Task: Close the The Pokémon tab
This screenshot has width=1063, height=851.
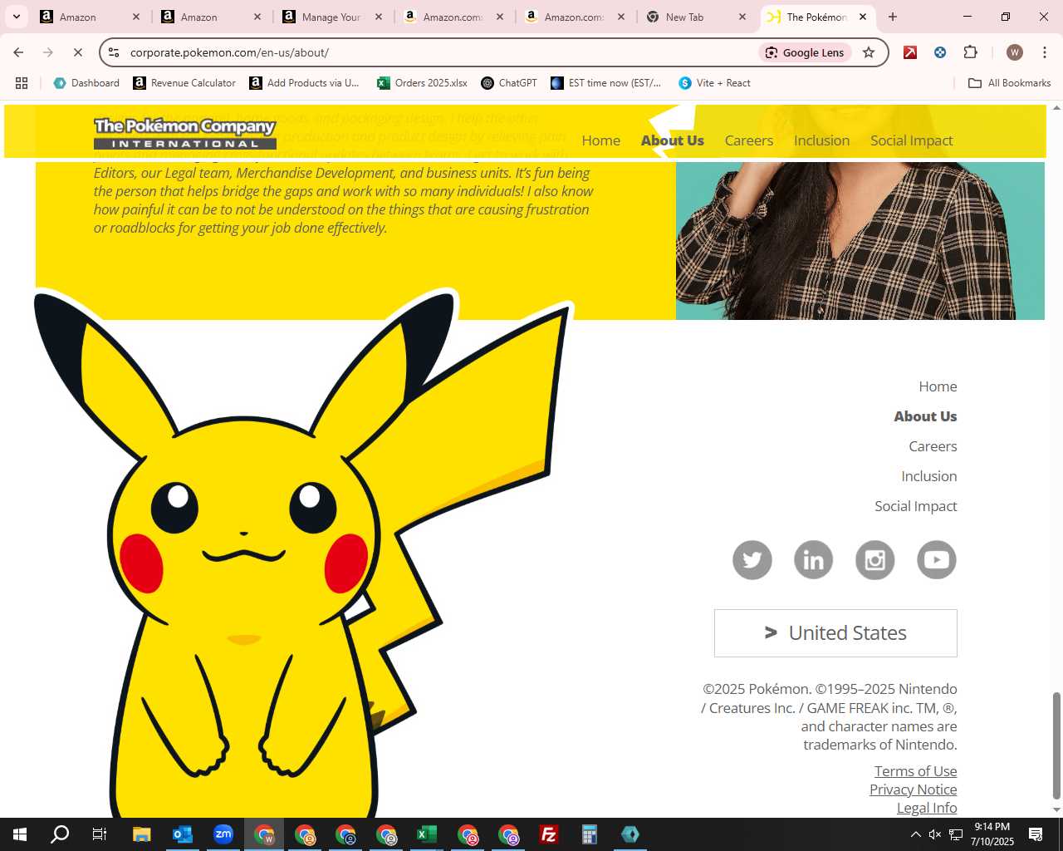Action: pyautogui.click(x=863, y=17)
